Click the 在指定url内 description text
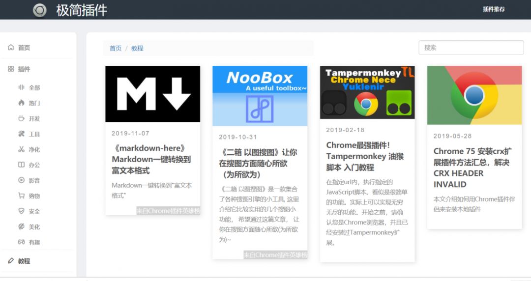The width and height of the screenshot is (531, 281). point(367,212)
